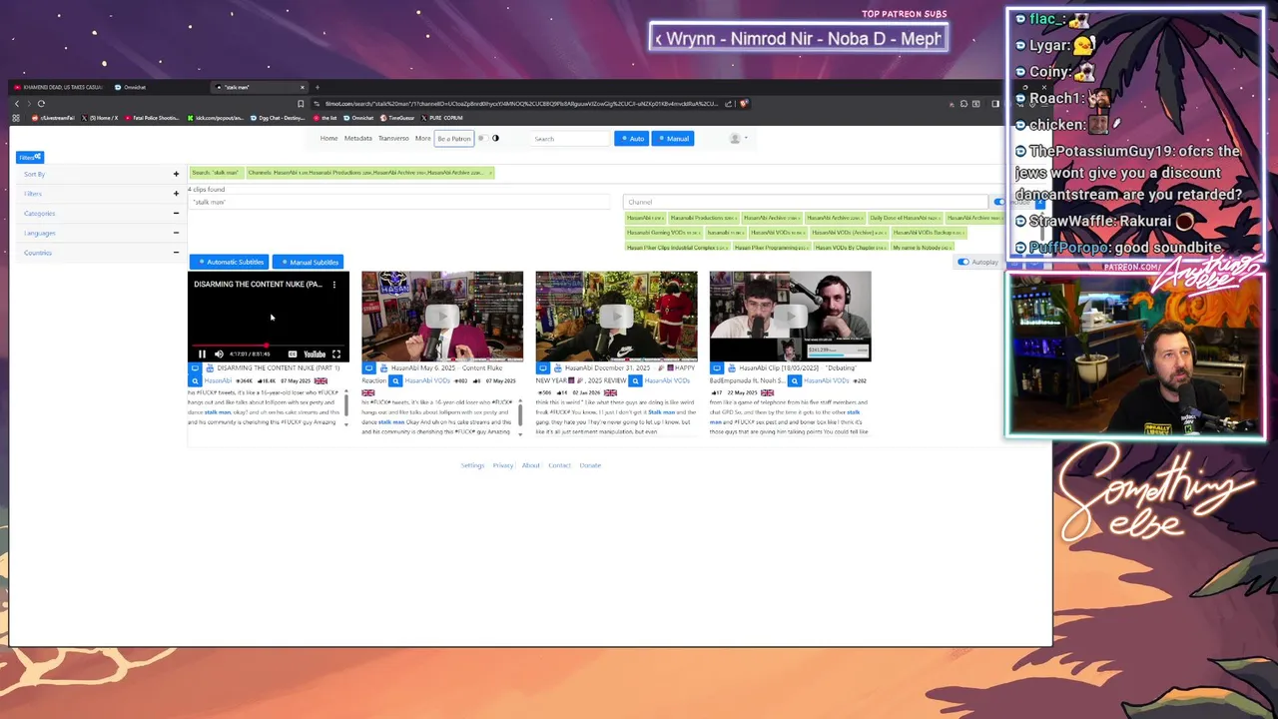Select the Manual Subtitles button
Image resolution: width=1278 pixels, height=719 pixels.
coord(309,262)
